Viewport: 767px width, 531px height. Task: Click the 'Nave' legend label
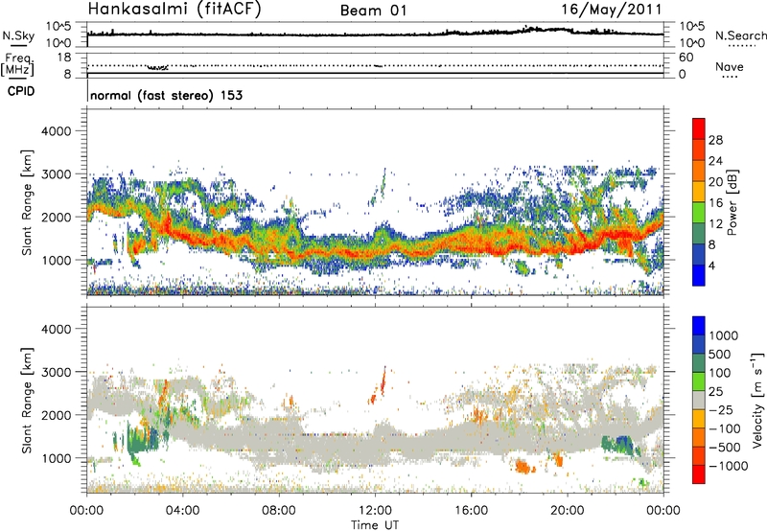[x=730, y=66]
